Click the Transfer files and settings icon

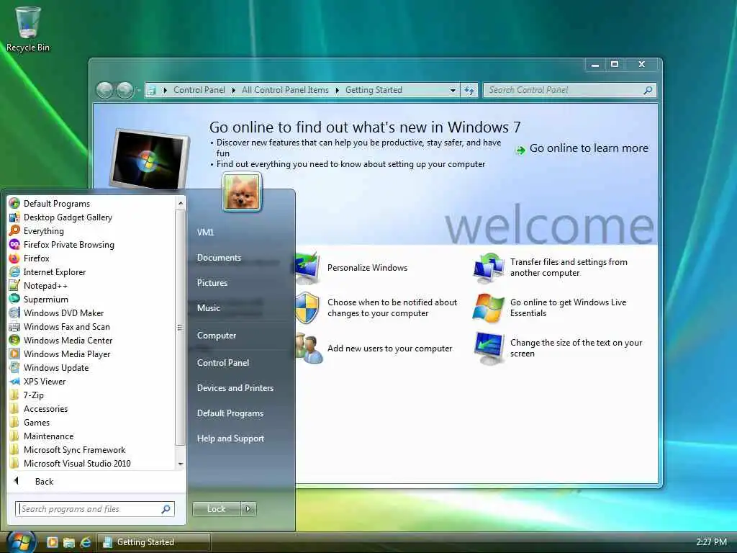coord(489,268)
